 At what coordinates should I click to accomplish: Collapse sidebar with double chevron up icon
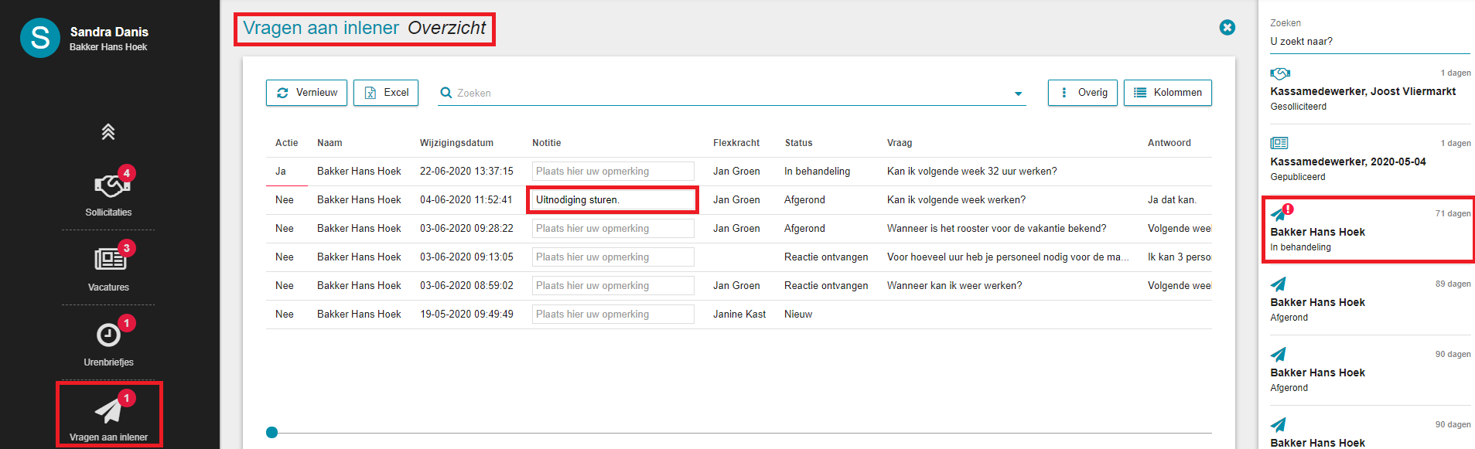pos(108,132)
